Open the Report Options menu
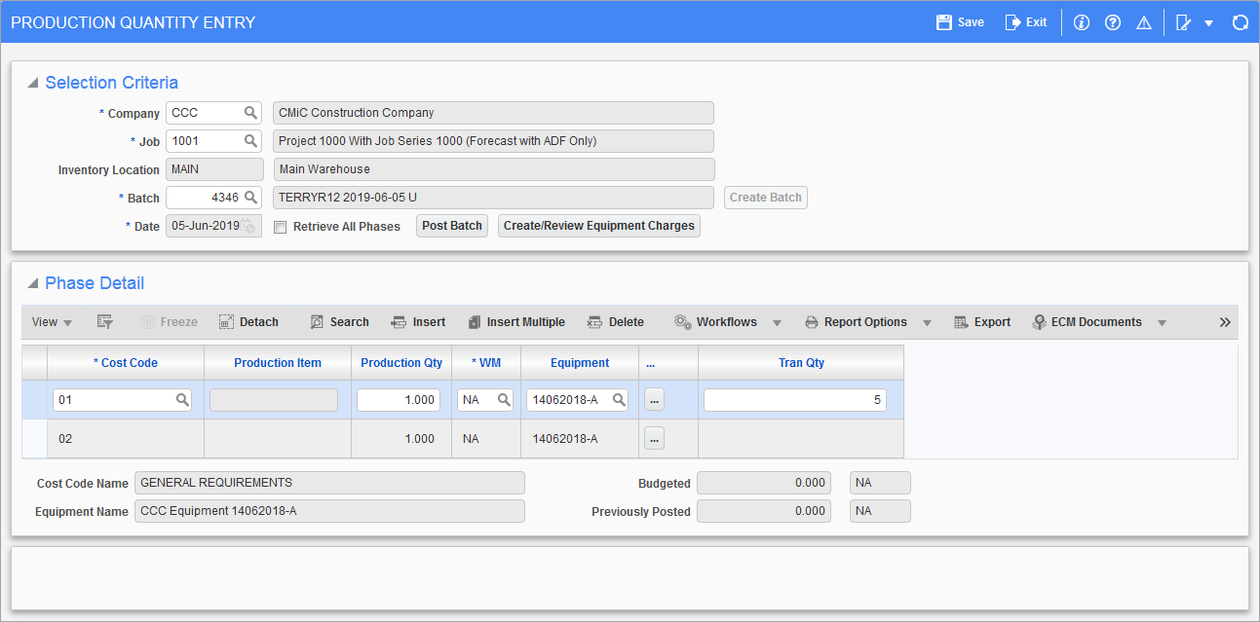Screen dimensions: 1260x622 [x=863, y=321]
